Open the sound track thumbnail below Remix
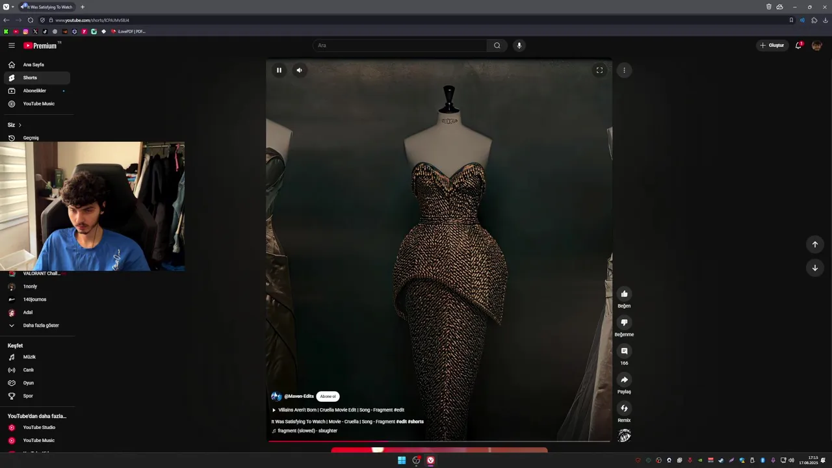The image size is (832, 468). 624,435
